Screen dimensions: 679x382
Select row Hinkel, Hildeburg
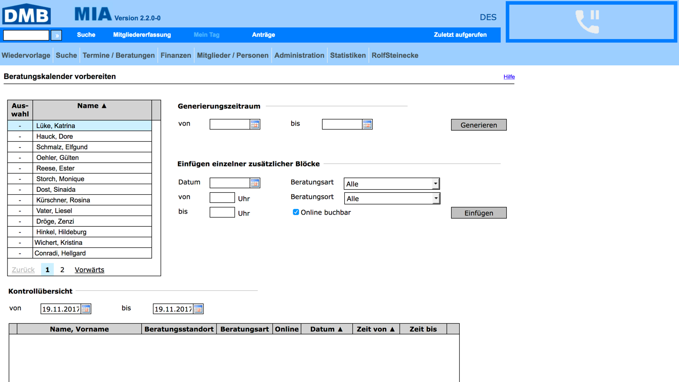pyautogui.click(x=79, y=232)
